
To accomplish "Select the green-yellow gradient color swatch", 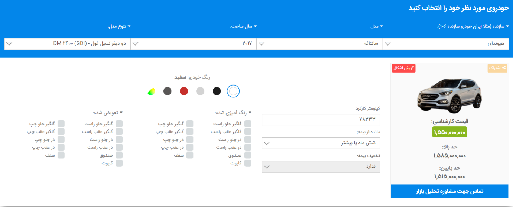I will [x=151, y=91].
